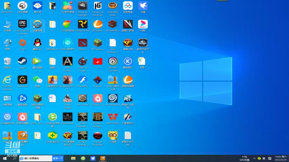The height and width of the screenshot is (162, 289).
Task: Open the ARK Survival shortcut
Action: point(68,64)
